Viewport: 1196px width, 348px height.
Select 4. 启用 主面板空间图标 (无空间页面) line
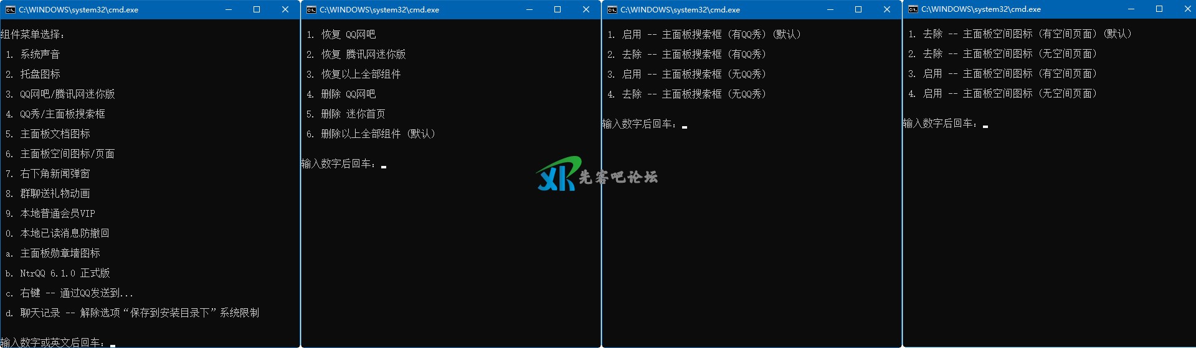click(x=1003, y=94)
